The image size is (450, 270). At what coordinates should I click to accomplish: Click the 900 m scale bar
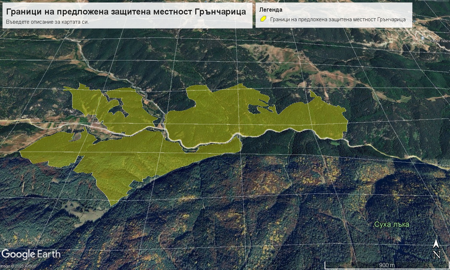tap(386, 265)
